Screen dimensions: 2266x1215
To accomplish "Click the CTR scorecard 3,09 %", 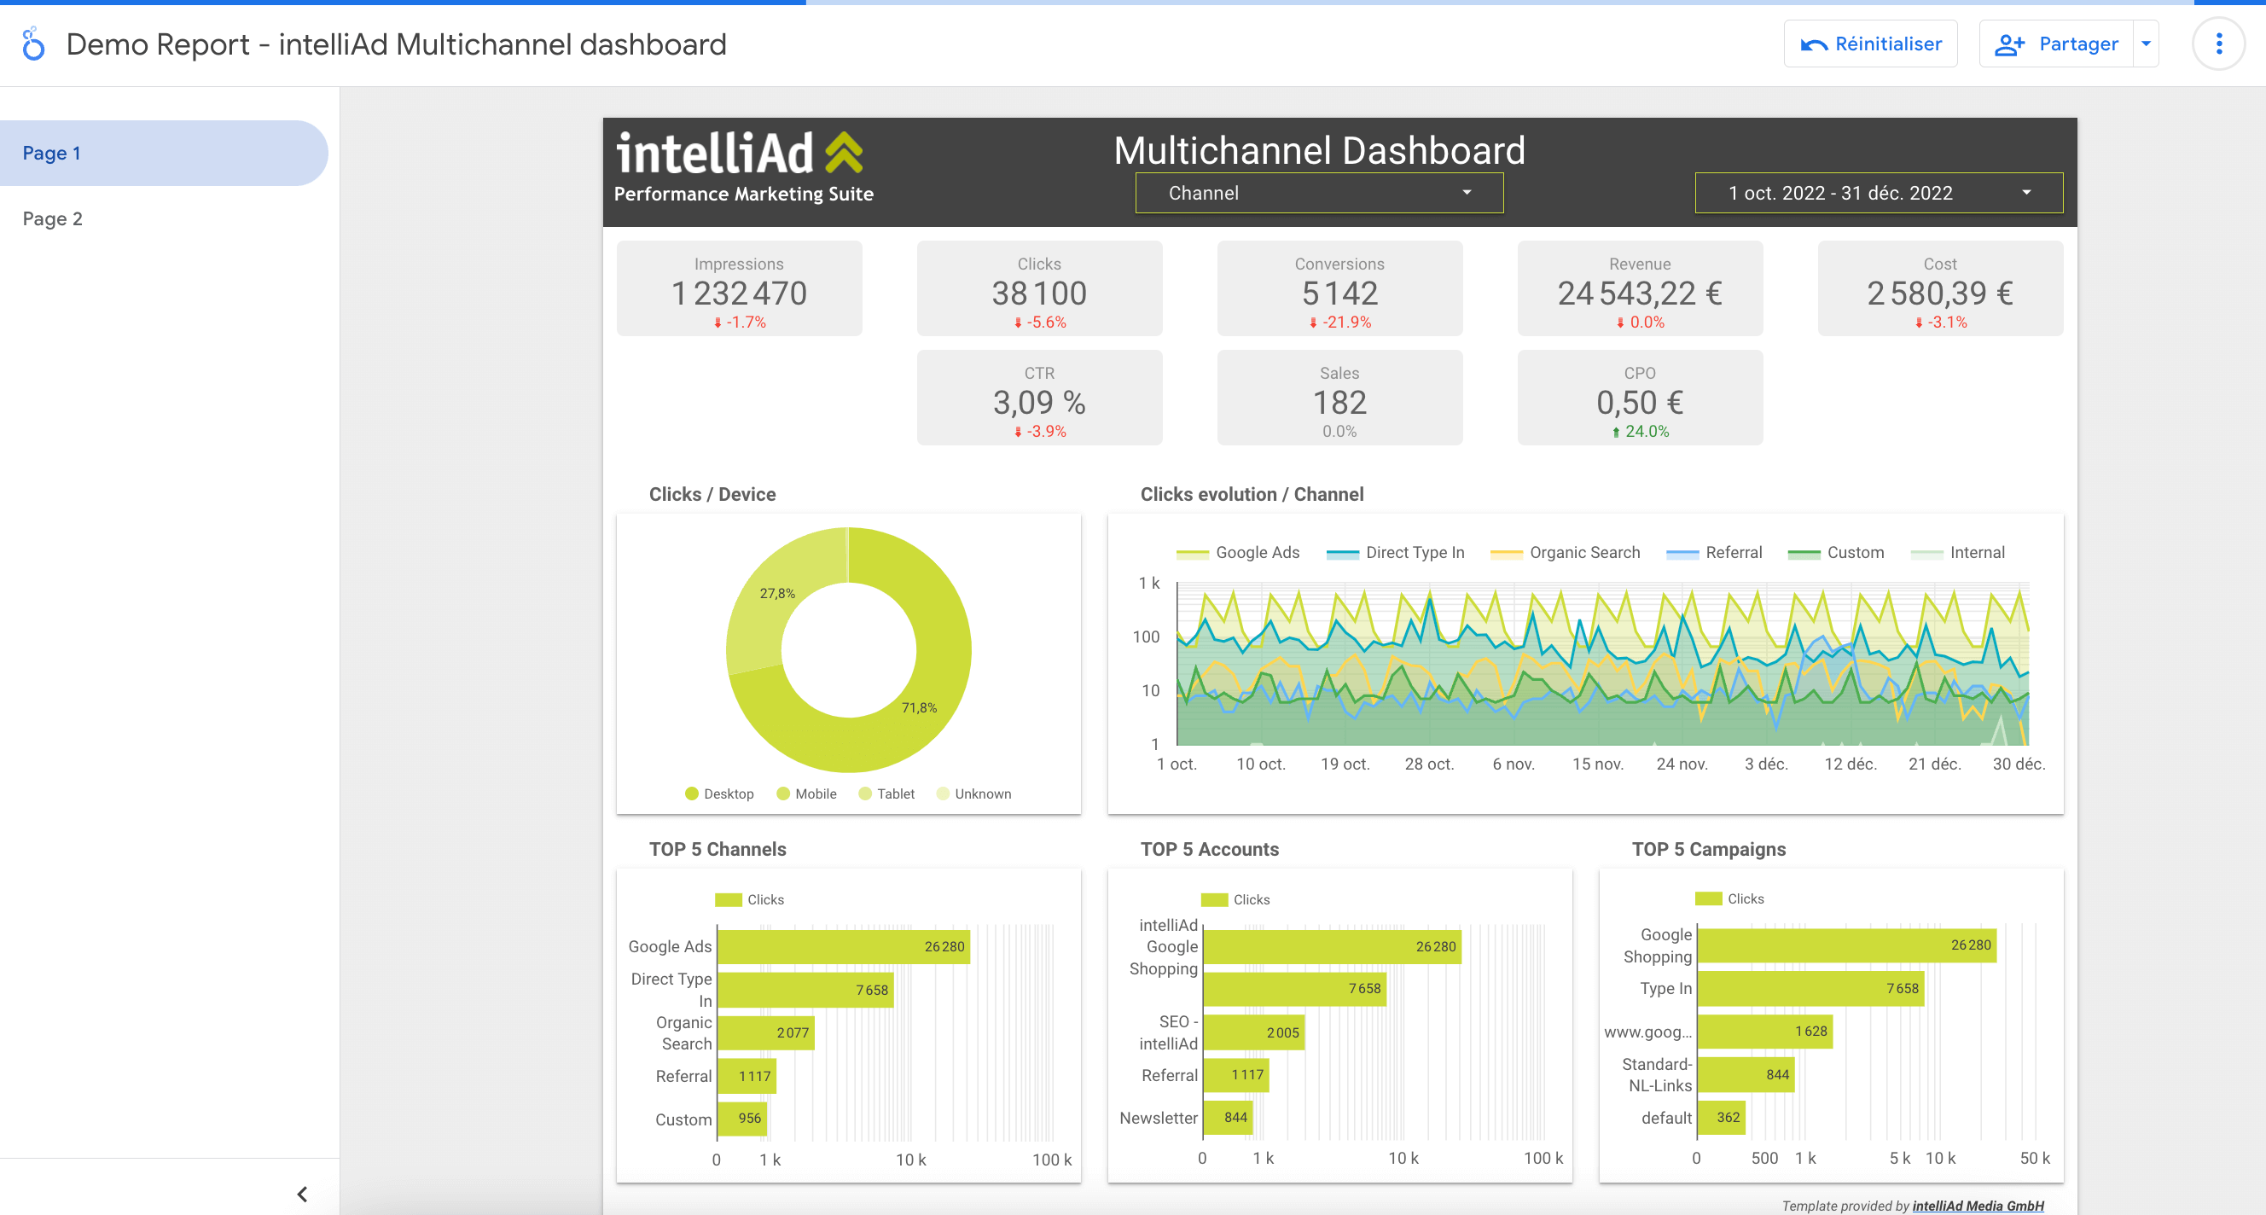I will (x=1039, y=398).
